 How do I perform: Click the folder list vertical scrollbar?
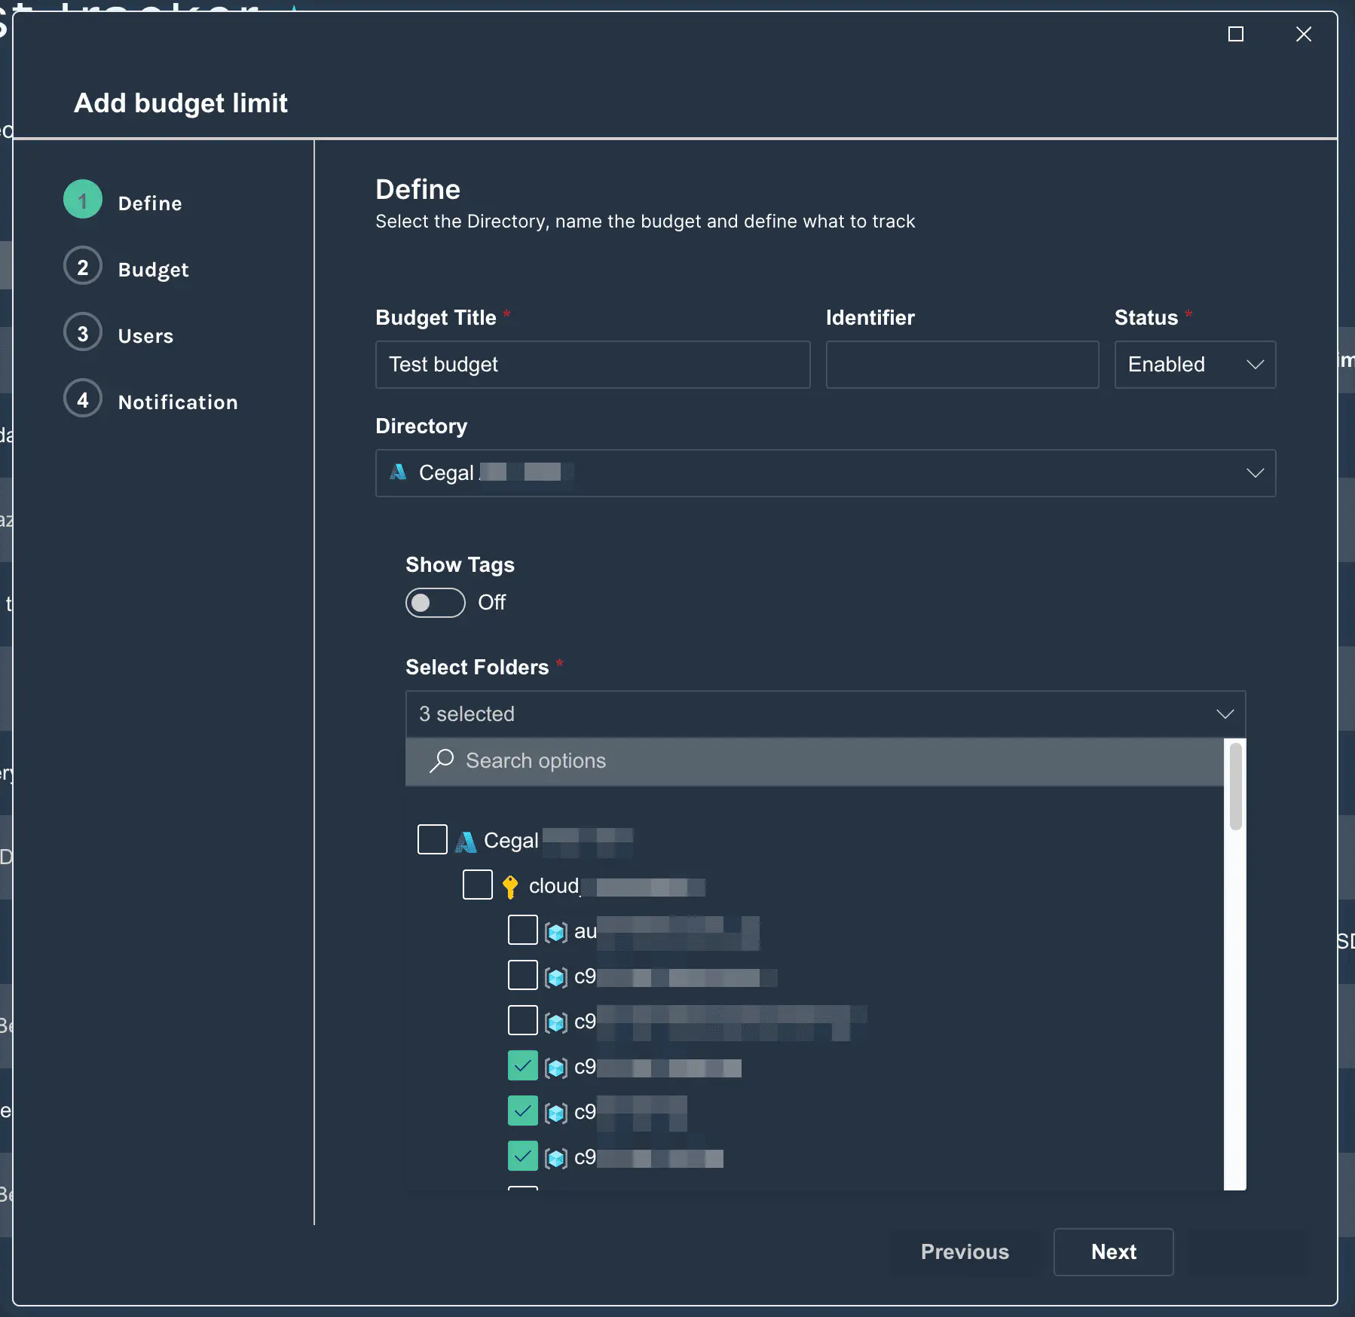pyautogui.click(x=1235, y=787)
